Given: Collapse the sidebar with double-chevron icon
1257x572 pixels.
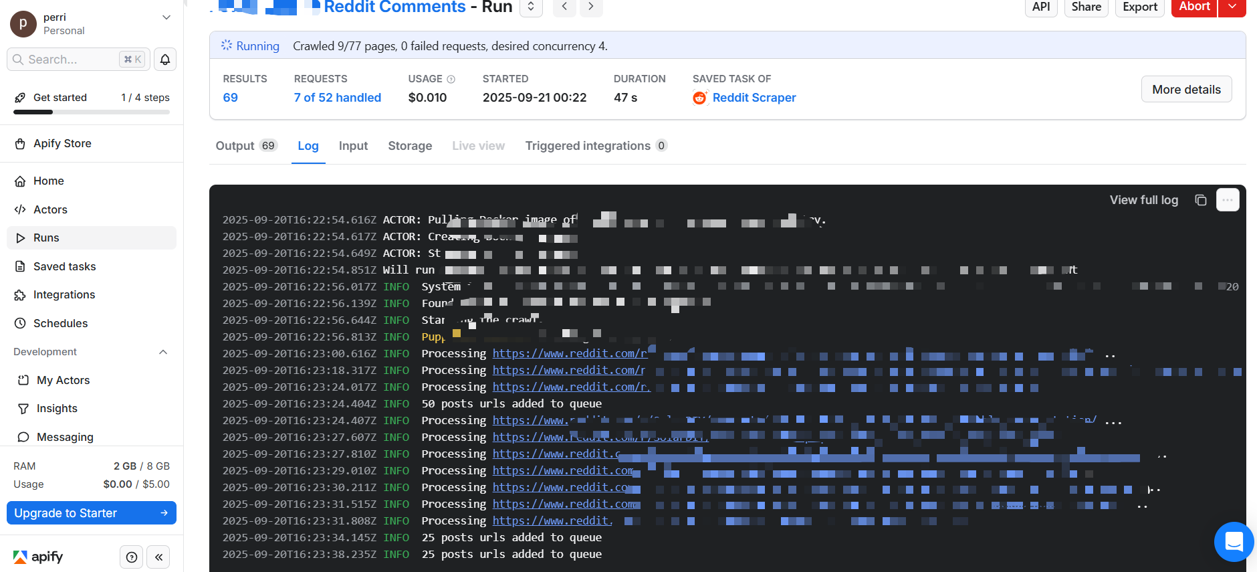Looking at the screenshot, I should click(158, 557).
